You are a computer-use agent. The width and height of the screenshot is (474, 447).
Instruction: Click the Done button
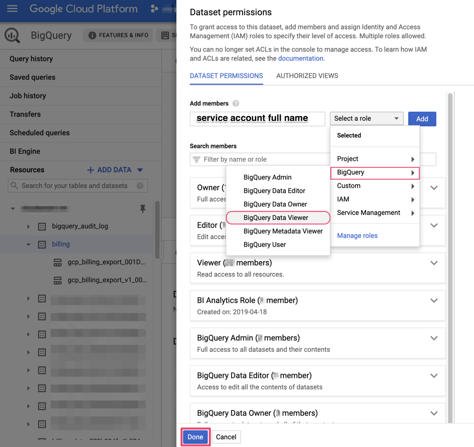coord(195,437)
